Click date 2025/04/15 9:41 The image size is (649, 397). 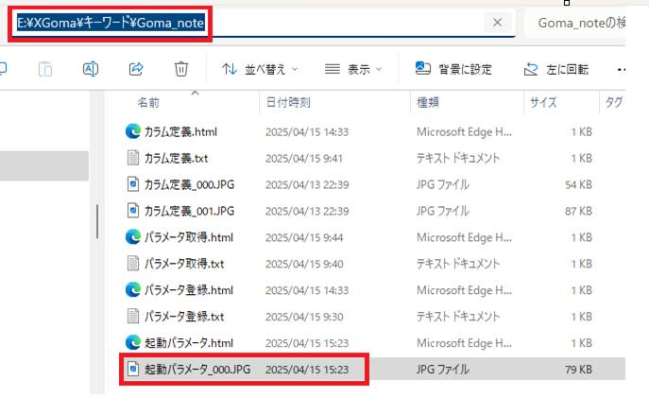coord(304,159)
